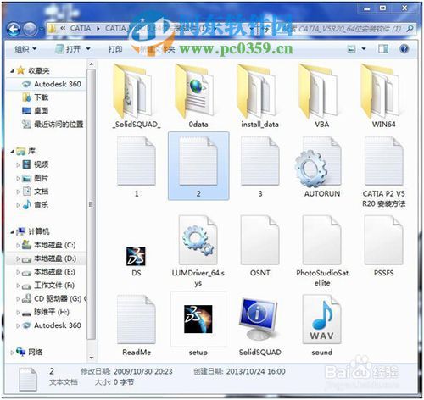Open the VBA folder

click(x=321, y=96)
